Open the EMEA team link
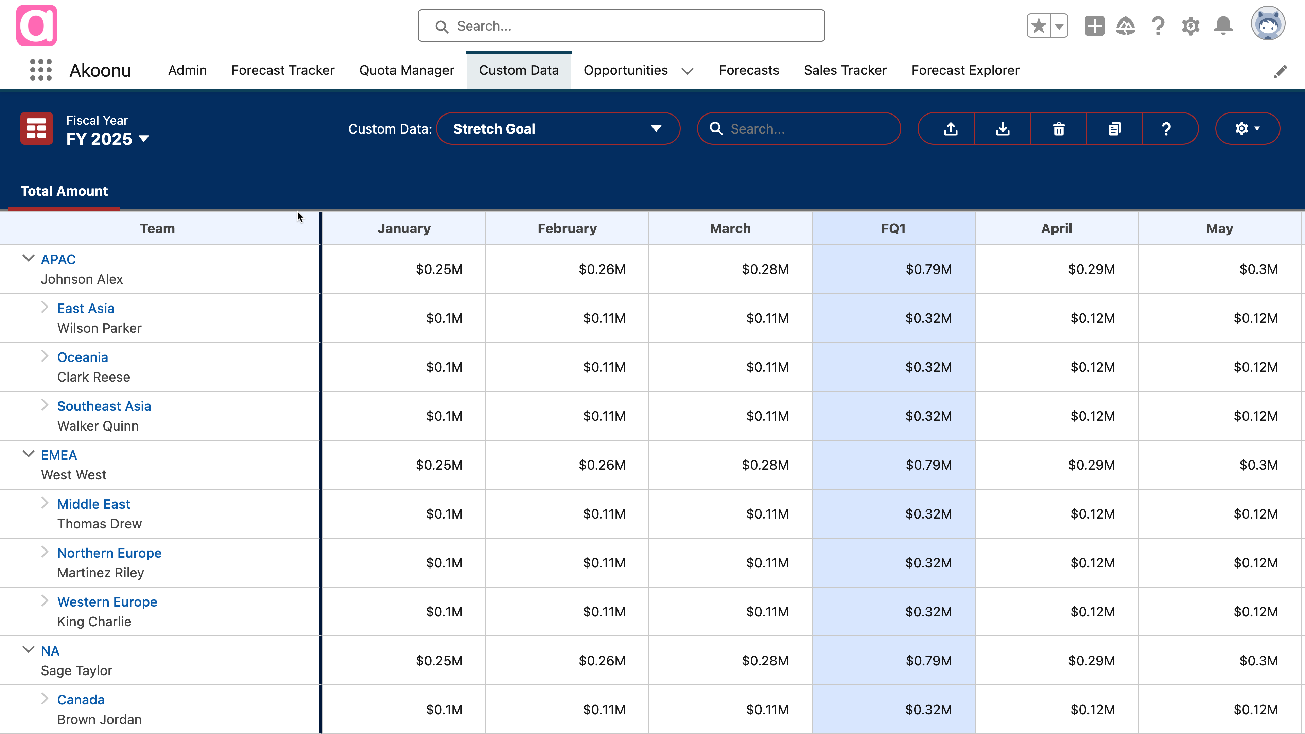1305x734 pixels. [x=59, y=455]
